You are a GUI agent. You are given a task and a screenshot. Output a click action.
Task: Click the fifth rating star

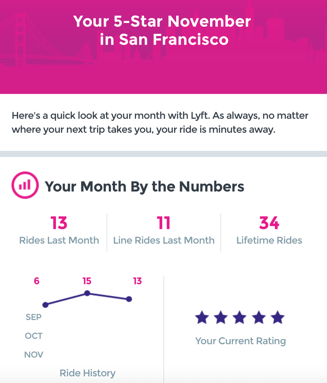278,317
